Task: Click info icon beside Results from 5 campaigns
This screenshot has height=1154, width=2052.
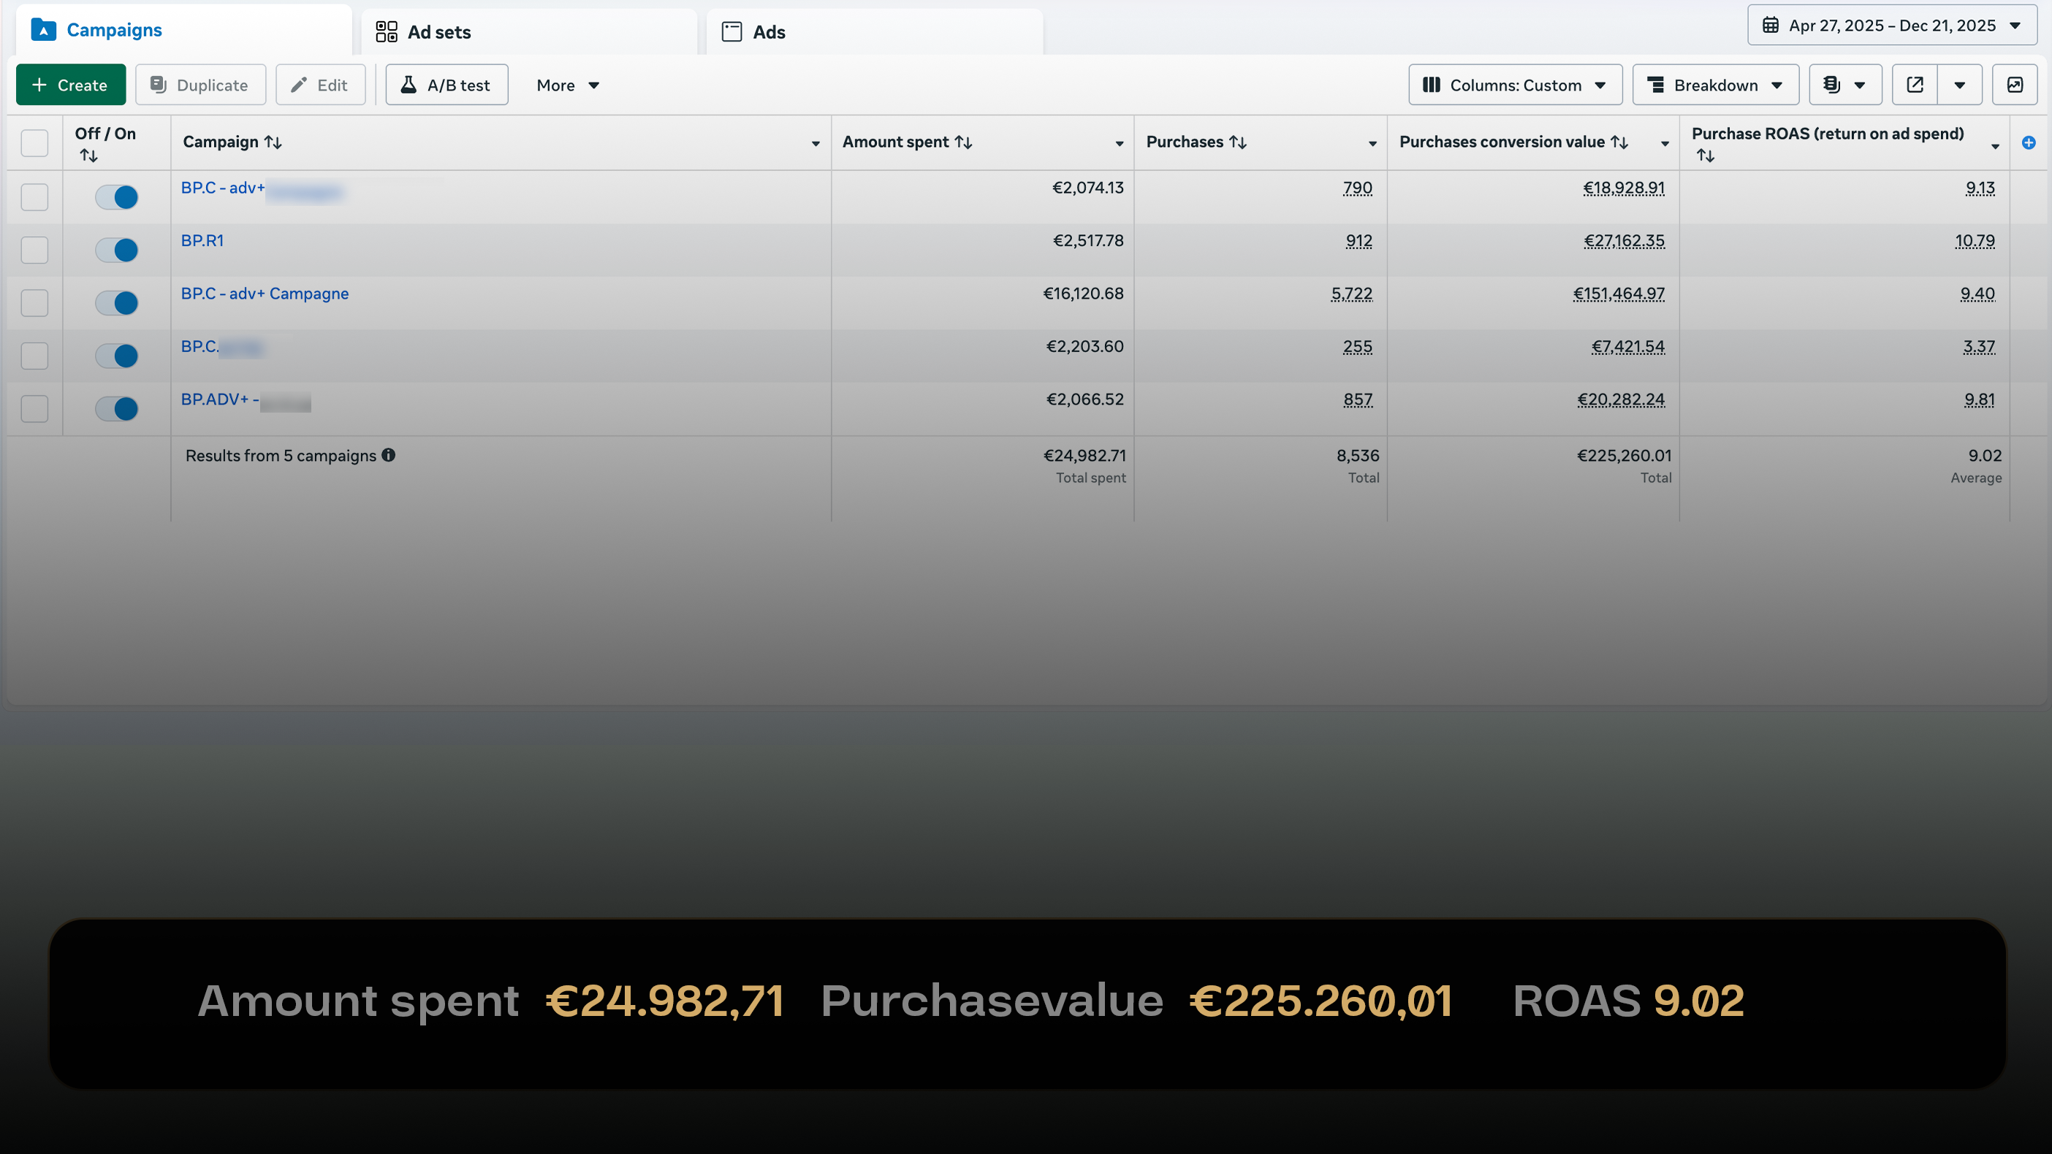Action: [388, 456]
